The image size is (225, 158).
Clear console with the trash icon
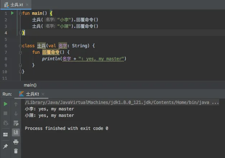[16, 151]
